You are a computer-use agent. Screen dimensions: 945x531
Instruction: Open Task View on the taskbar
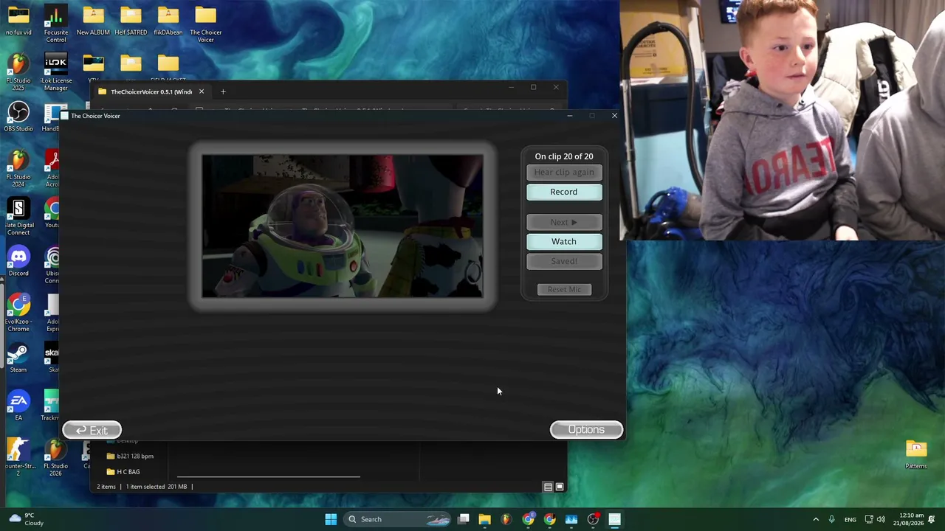click(x=463, y=519)
